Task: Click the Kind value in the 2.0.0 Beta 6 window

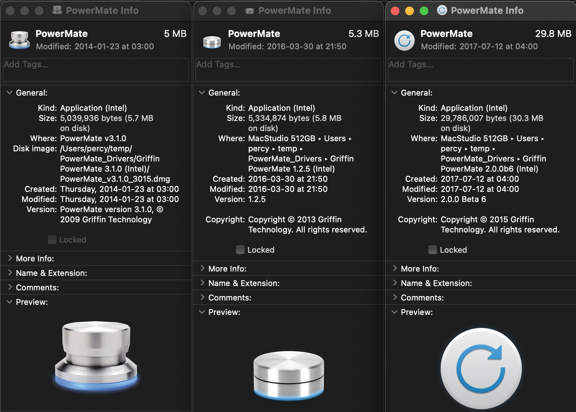Action: click(x=474, y=108)
